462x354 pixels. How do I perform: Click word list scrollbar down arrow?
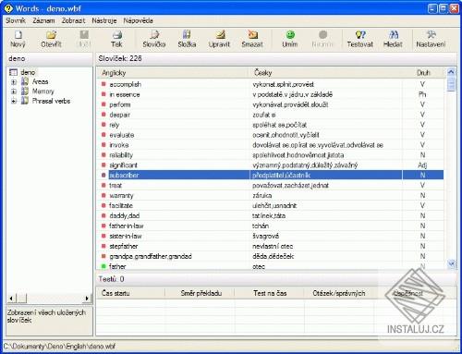451,264
